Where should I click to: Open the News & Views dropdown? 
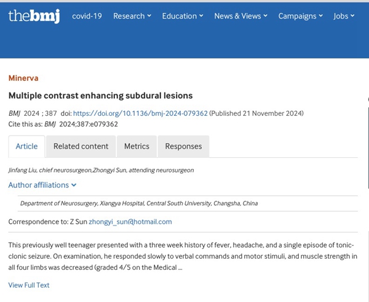click(x=240, y=16)
